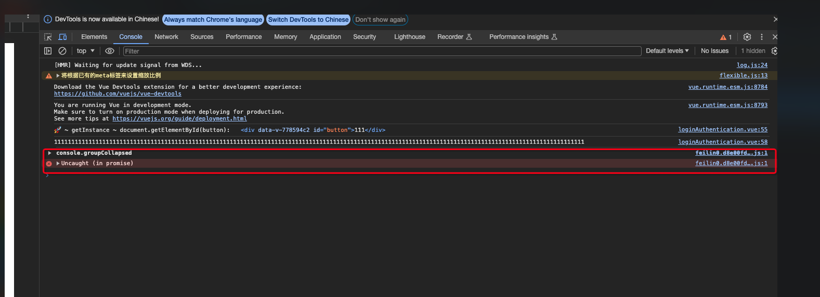Expand the console.groupCollapsed entry

tap(49, 153)
